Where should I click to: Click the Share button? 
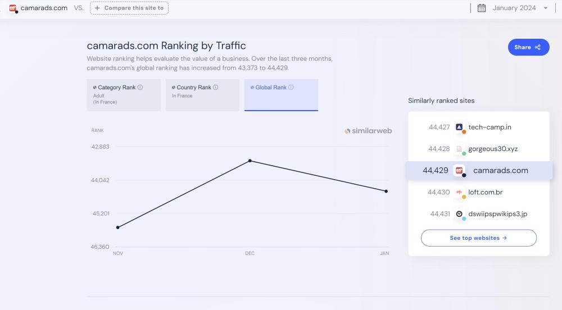(528, 47)
